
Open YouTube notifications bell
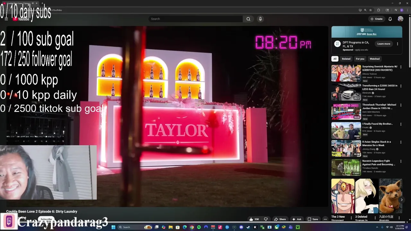click(390, 19)
